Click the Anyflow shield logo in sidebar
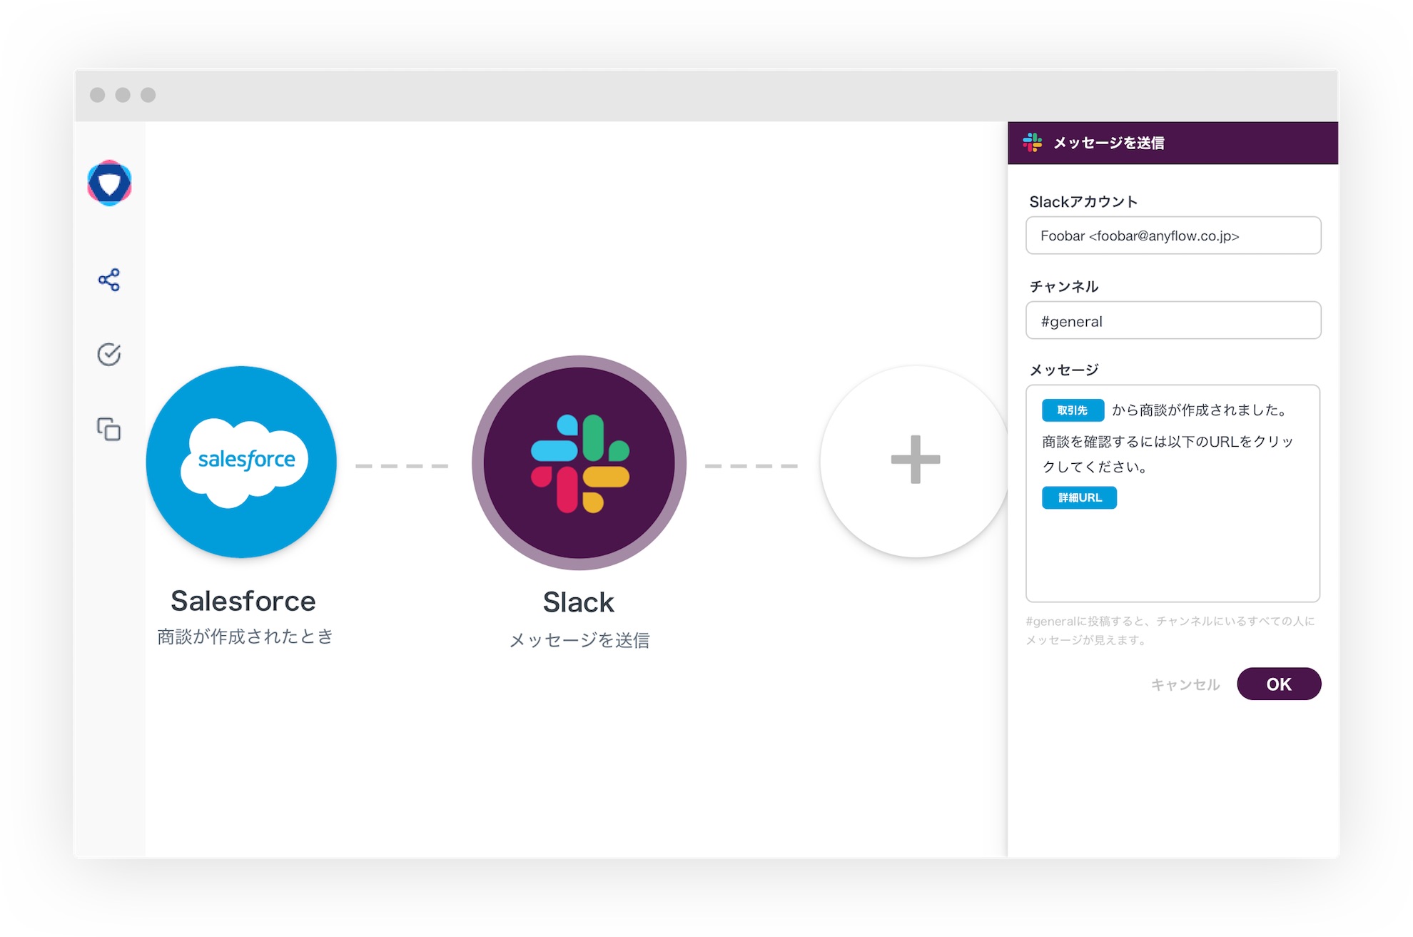This screenshot has height=937, width=1413. (x=109, y=183)
